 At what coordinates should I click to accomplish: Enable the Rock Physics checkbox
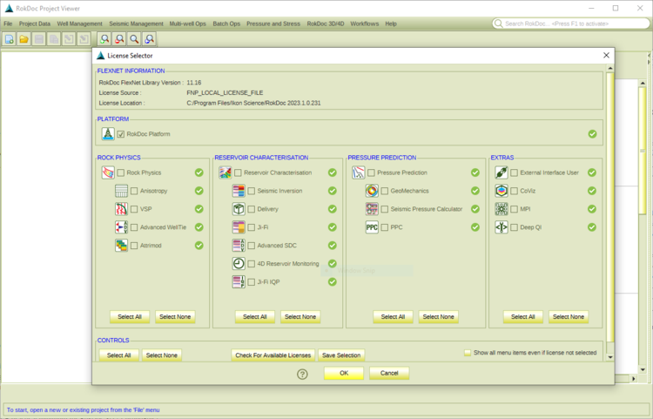pos(121,172)
